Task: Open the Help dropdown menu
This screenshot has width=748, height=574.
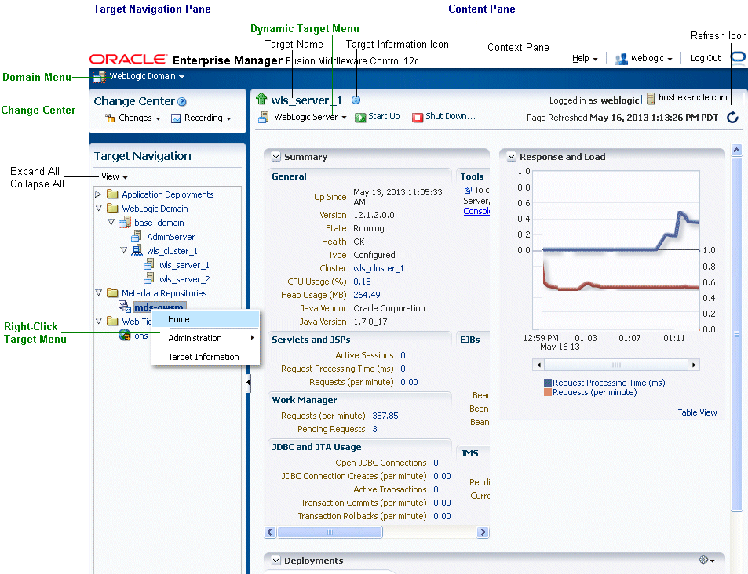Action: (585, 59)
